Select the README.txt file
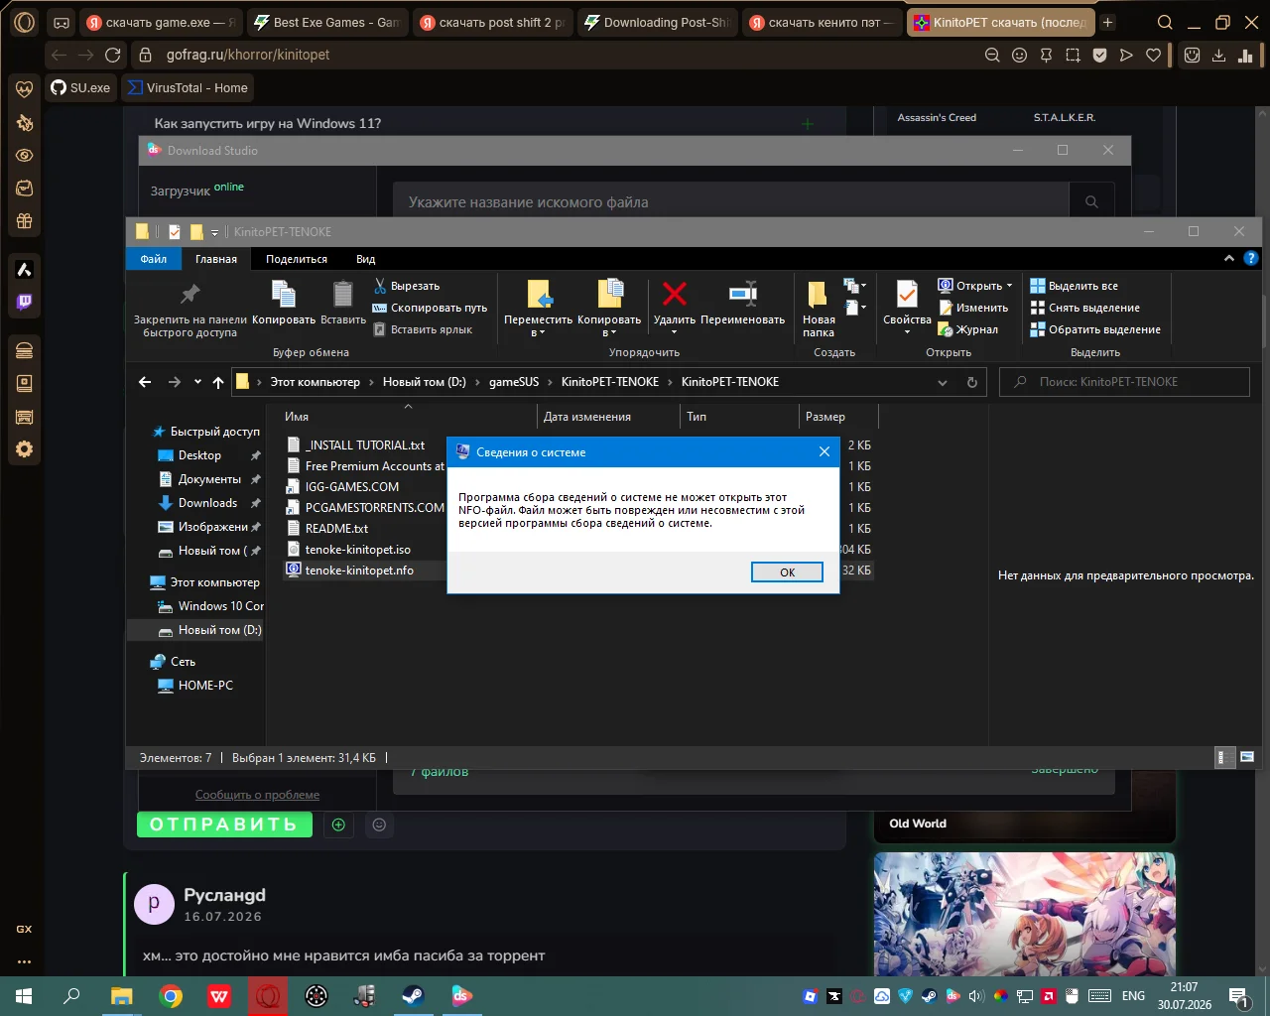This screenshot has height=1016, width=1270. tap(336, 529)
